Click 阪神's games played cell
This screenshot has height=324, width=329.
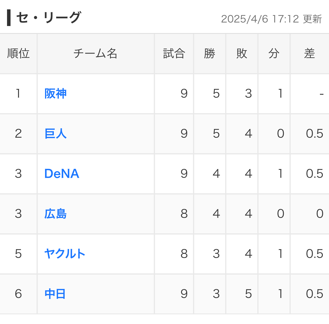(x=174, y=94)
